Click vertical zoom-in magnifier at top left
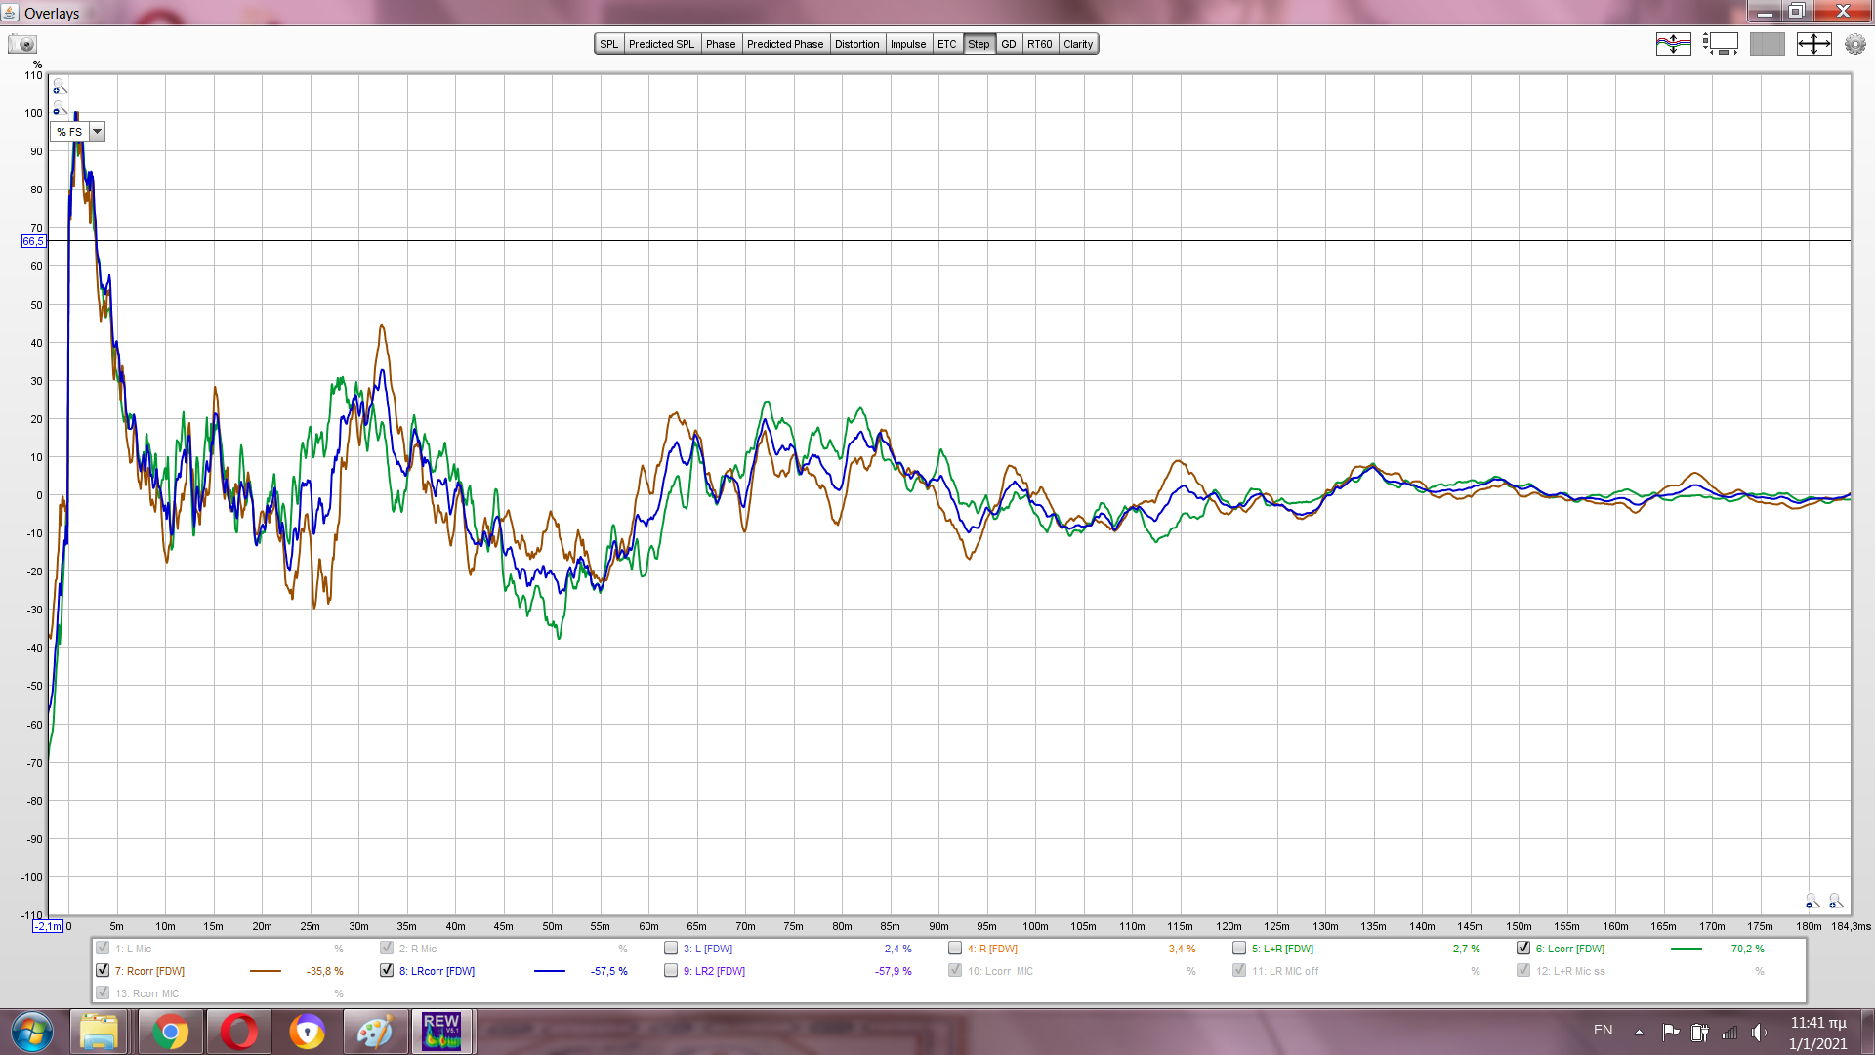1875x1055 pixels. [x=59, y=86]
